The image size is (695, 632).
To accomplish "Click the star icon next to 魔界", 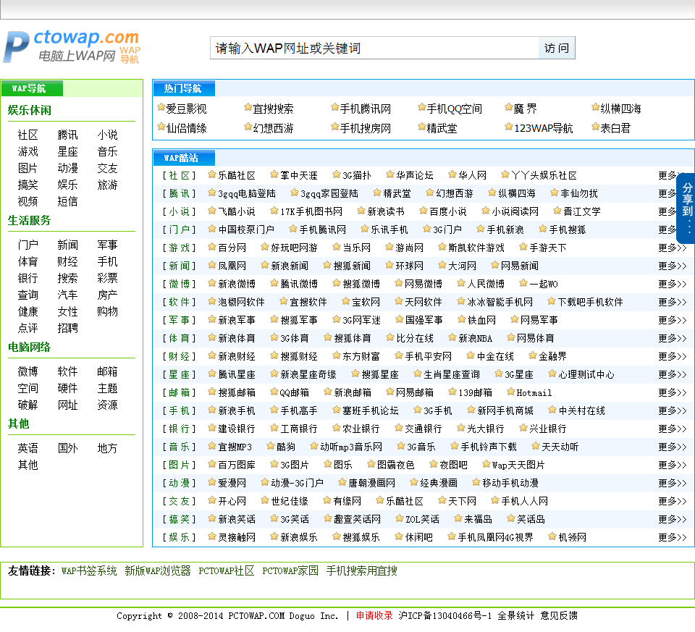I will 509,108.
